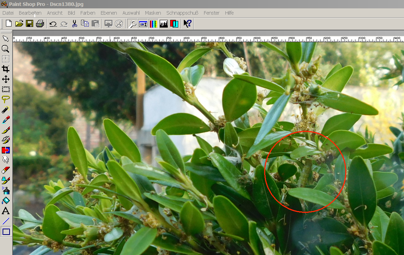Image resolution: width=404 pixels, height=255 pixels.
Task: Select the Airbrush spray can tool
Action: [x=6, y=190]
